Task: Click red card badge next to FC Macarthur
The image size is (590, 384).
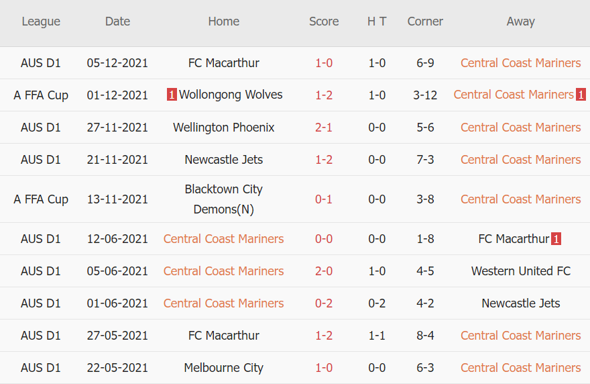Action: [556, 238]
